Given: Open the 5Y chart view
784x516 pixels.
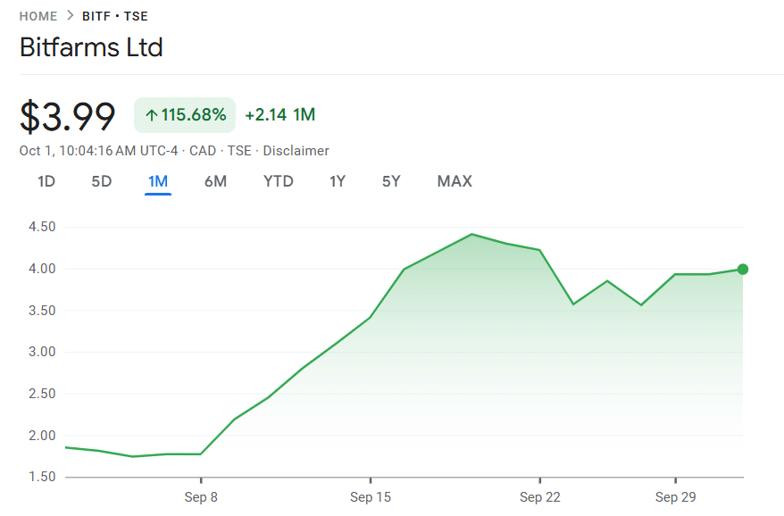Looking at the screenshot, I should pos(390,181).
